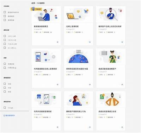141x133 pixels.
Task: Click info icon beside 付費認證 filter
Action: [x=16, y=68]
